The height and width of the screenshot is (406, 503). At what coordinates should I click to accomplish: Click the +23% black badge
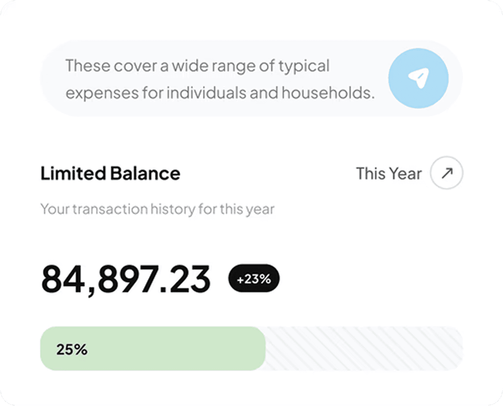(254, 279)
